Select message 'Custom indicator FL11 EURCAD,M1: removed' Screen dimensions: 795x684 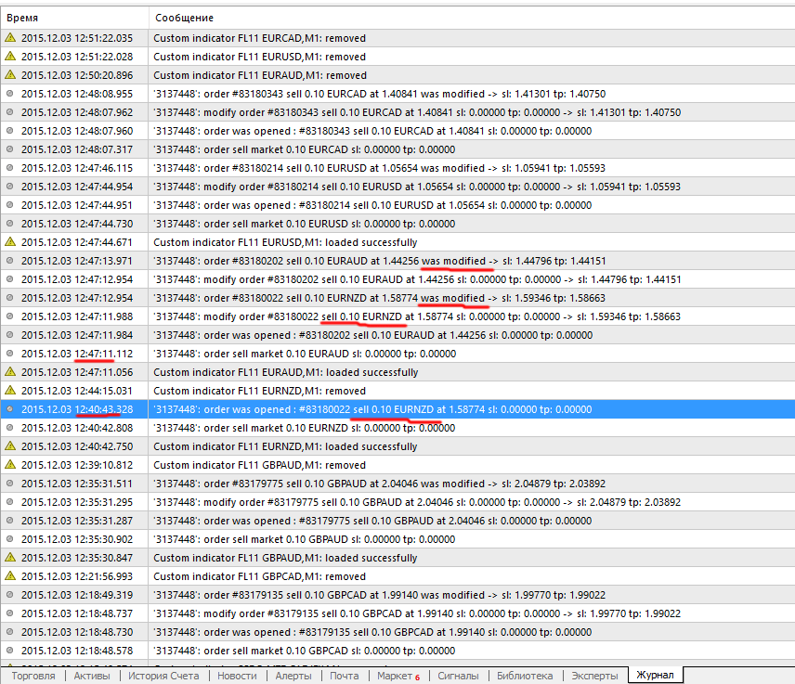point(260,38)
